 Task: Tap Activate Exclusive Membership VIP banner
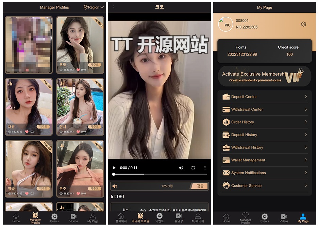point(265,76)
